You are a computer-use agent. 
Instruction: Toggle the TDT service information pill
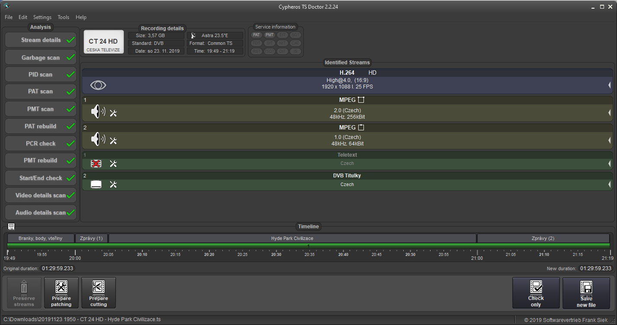click(257, 43)
